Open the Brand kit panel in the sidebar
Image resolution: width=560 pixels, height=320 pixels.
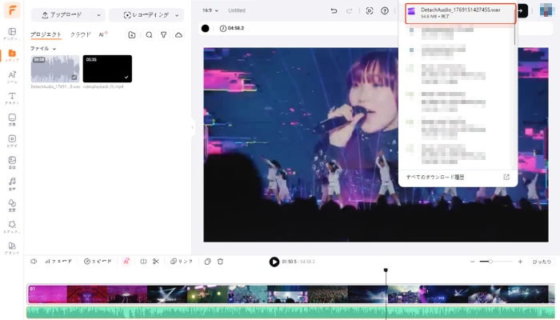(x=12, y=248)
